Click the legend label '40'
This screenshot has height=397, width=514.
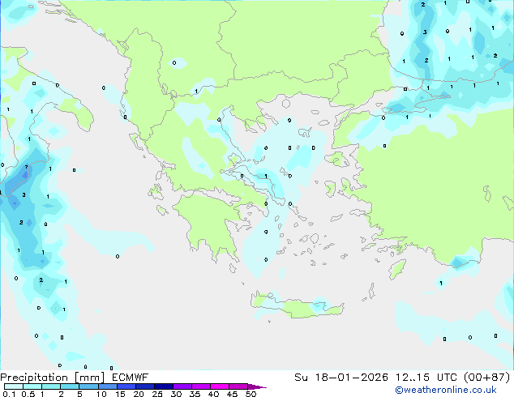pos(213,394)
